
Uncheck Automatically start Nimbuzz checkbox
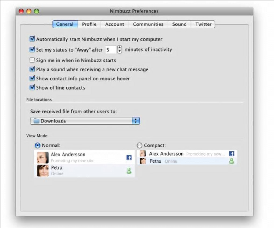coord(32,39)
